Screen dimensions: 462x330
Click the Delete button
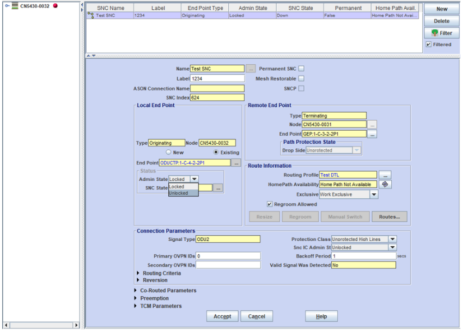coord(442,21)
